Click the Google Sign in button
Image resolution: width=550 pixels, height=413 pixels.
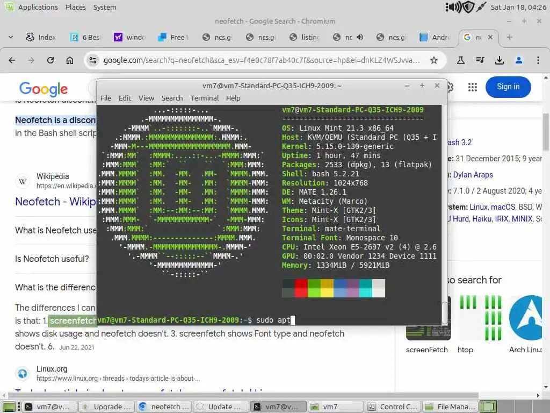pos(508,87)
